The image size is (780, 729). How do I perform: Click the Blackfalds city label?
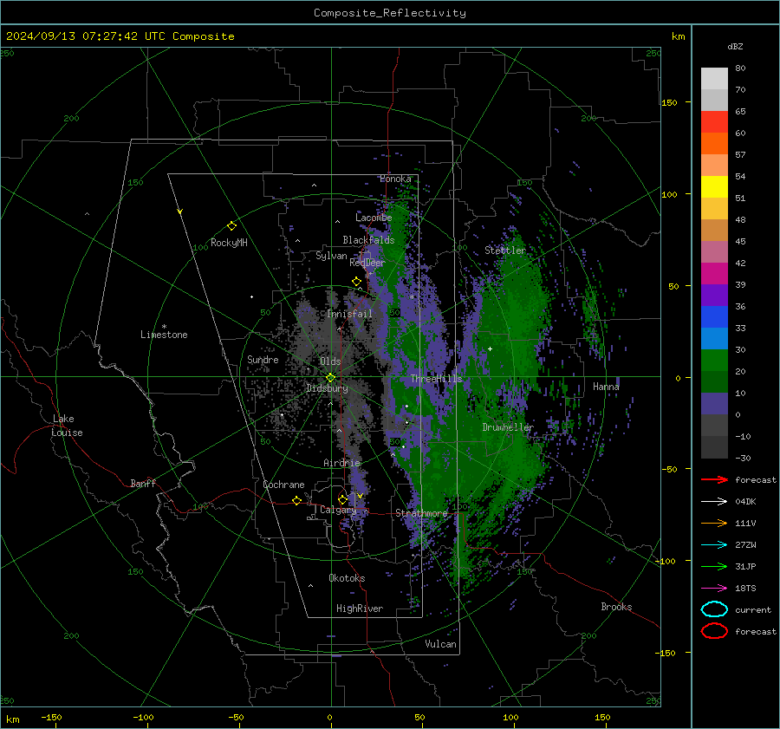[x=368, y=240]
